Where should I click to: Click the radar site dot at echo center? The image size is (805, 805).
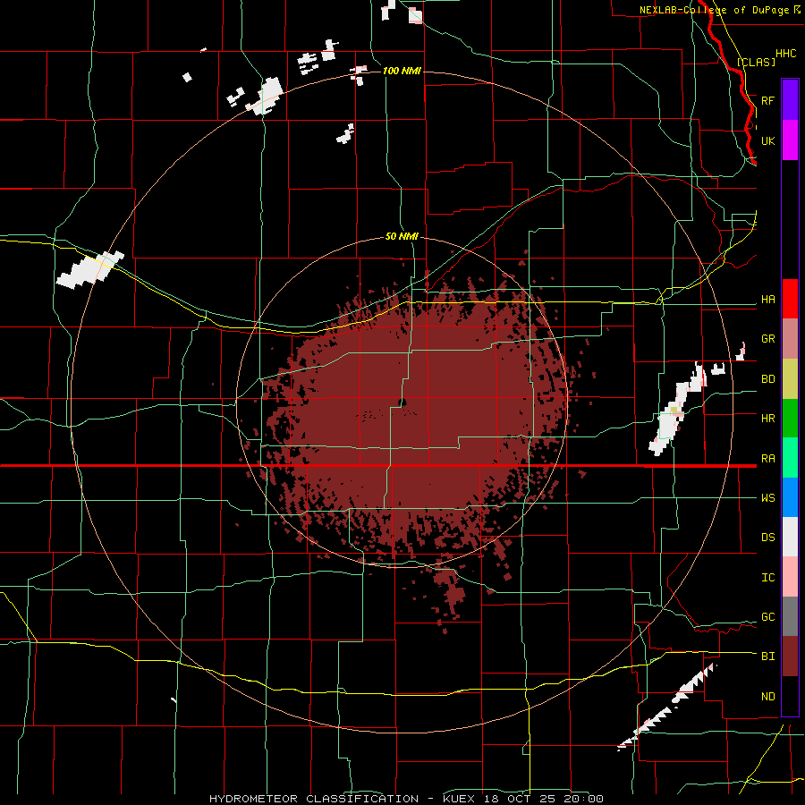pyautogui.click(x=402, y=402)
